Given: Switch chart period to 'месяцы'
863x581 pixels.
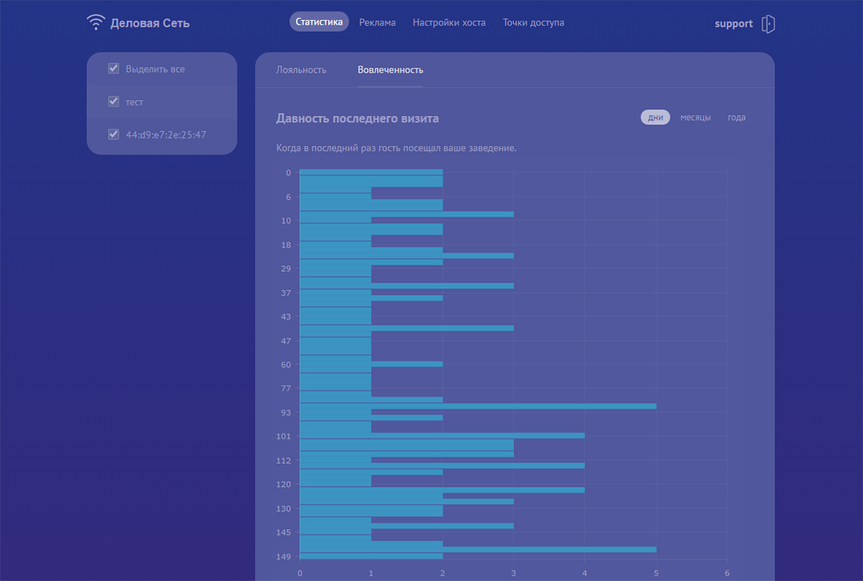Looking at the screenshot, I should 695,117.
